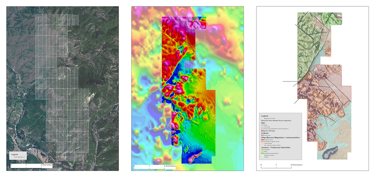This screenshot has width=375, height=177.
Task: Select the Phyllite legend color swatch
Action: 262,157
